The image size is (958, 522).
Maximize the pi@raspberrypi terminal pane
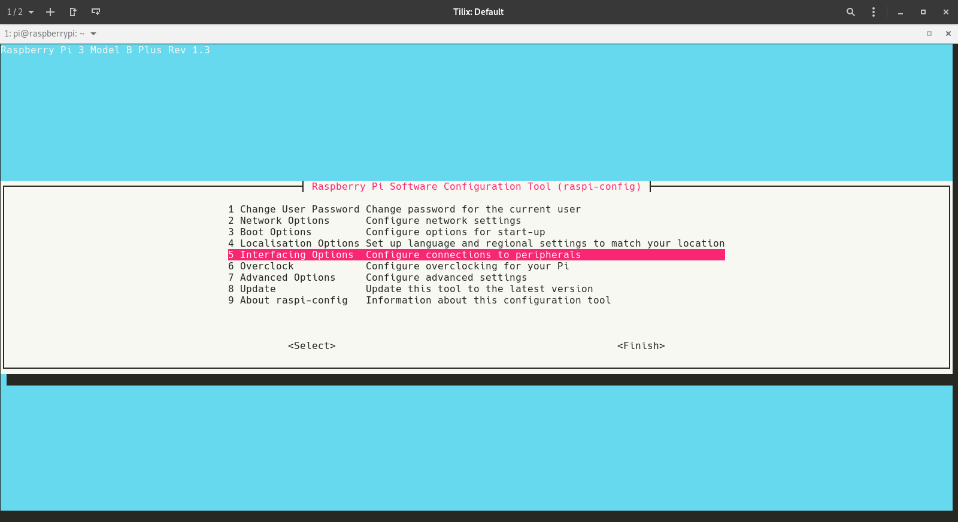[x=929, y=34]
